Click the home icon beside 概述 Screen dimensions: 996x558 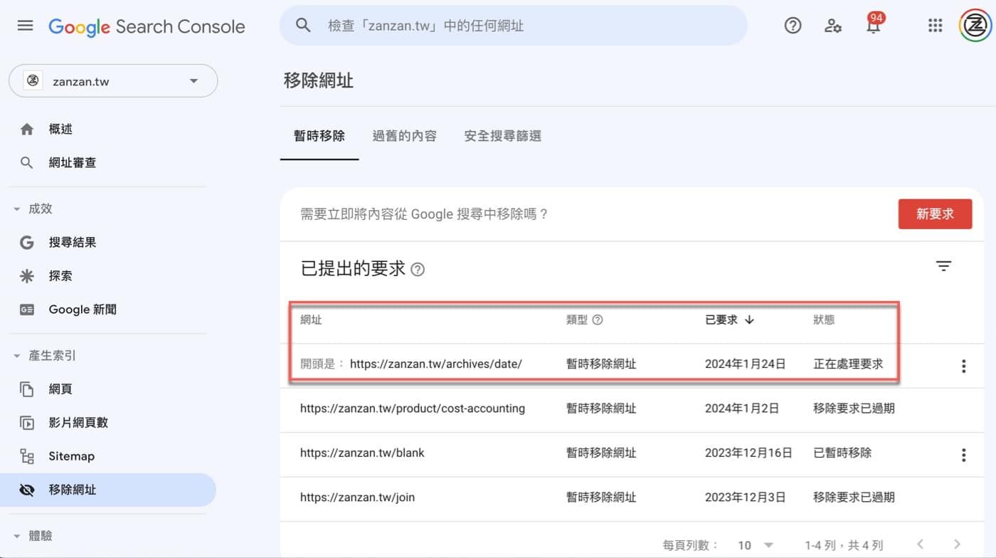27,130
